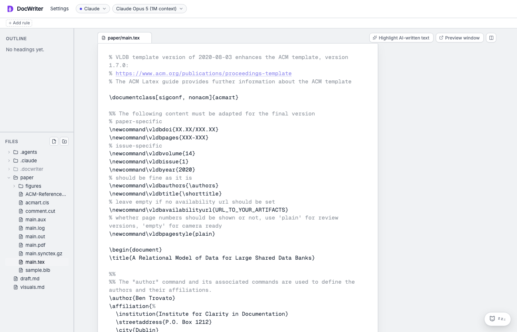This screenshot has width=517, height=332.
Task: Toggle the split view layout icon
Action: click(491, 38)
